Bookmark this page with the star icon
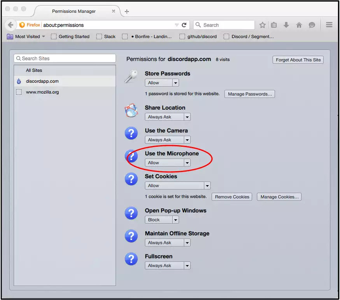This screenshot has width=340, height=300. [263, 25]
